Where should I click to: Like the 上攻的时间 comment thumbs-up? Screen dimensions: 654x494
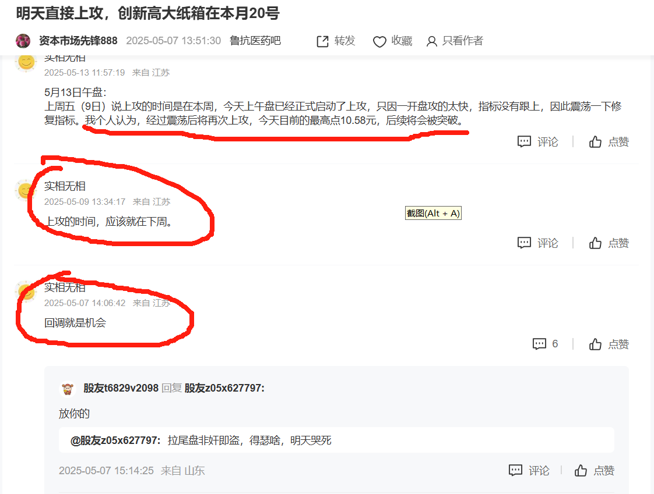595,243
